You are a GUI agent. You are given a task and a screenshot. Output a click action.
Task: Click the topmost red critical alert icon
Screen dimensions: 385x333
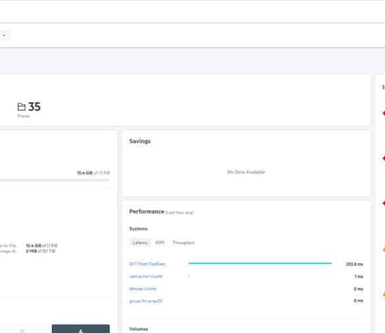click(384, 113)
